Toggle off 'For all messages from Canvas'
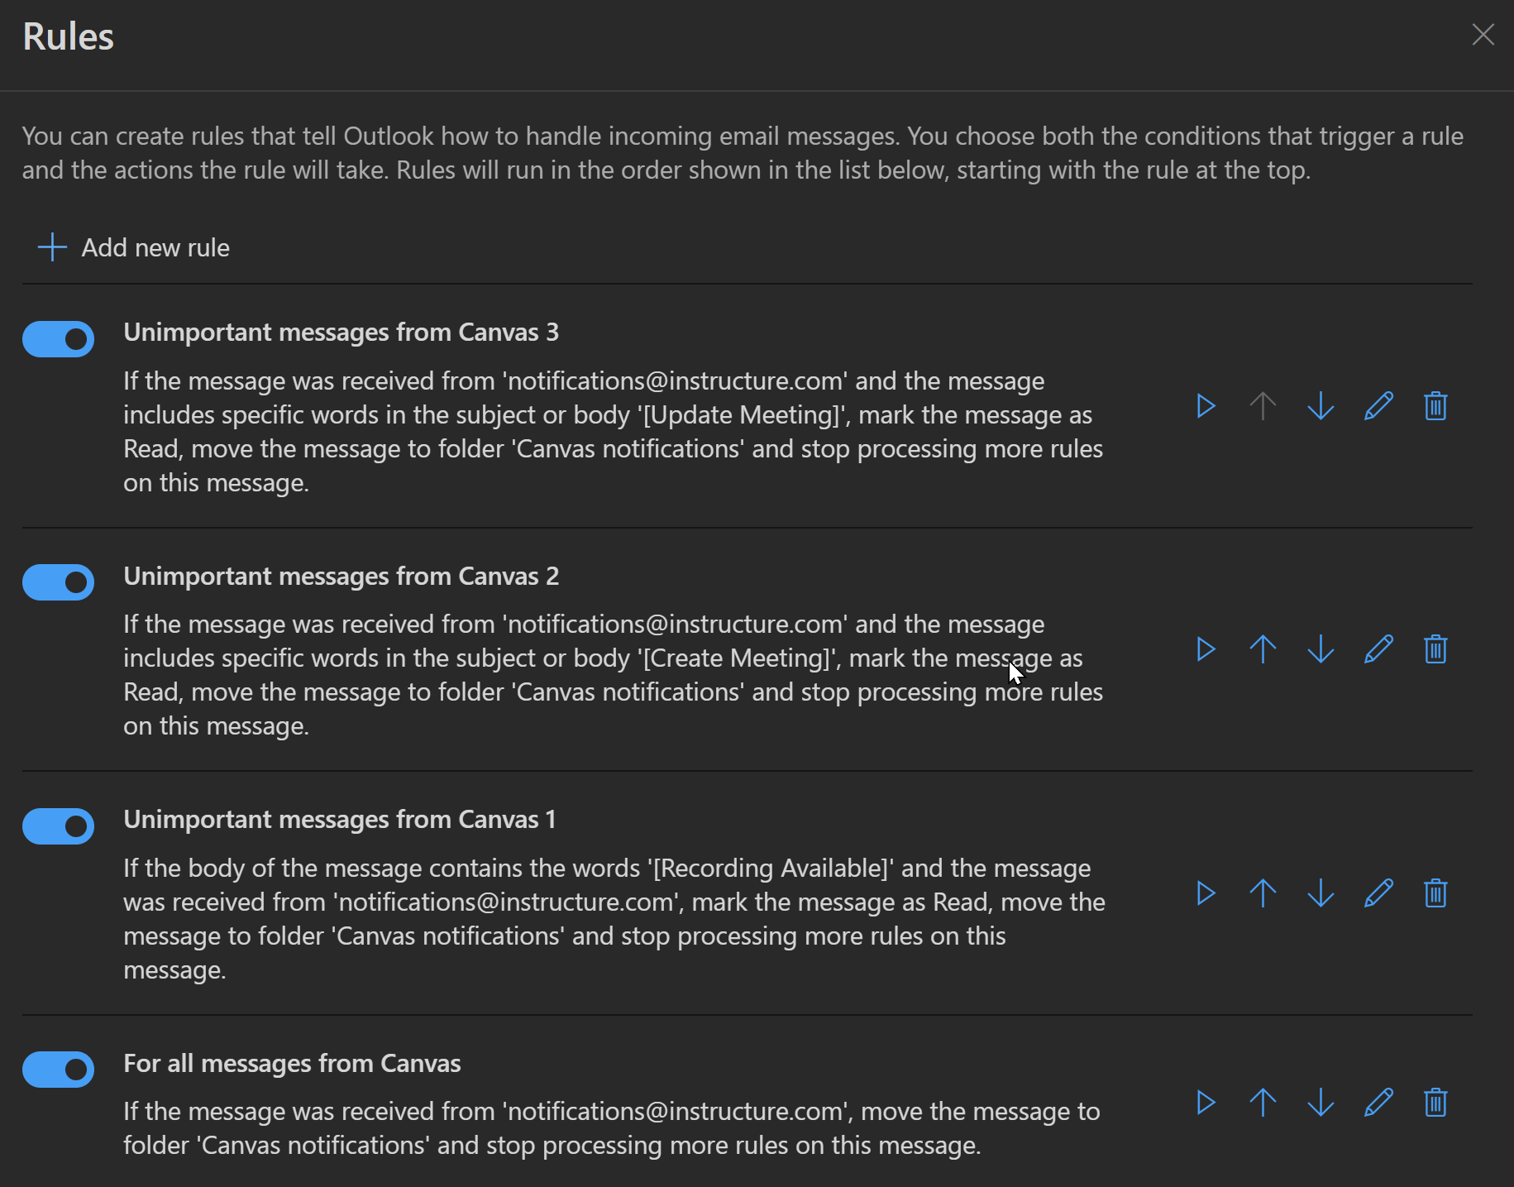 click(x=58, y=1070)
